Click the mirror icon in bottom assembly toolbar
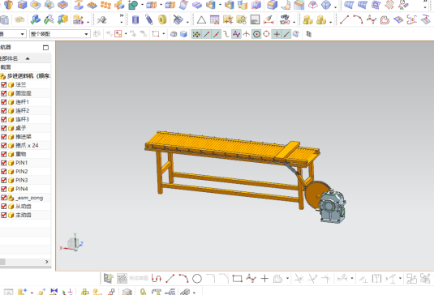Screen dimensions: 434x295 (x=54, y=292)
